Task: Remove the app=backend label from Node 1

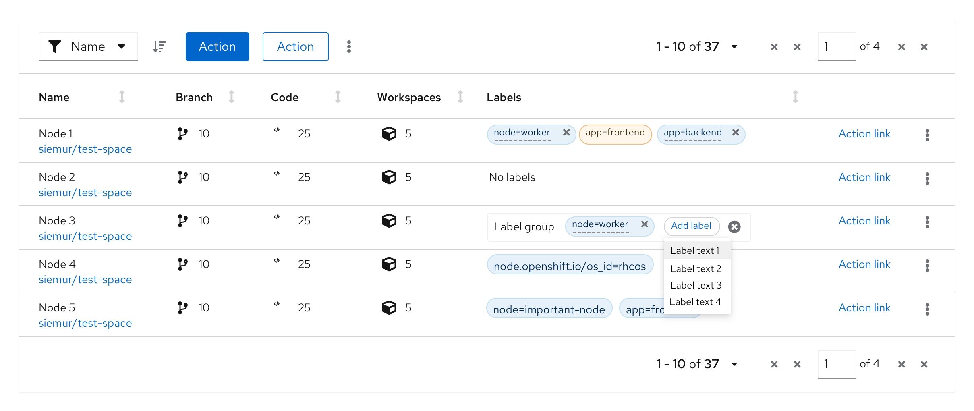Action: [735, 133]
